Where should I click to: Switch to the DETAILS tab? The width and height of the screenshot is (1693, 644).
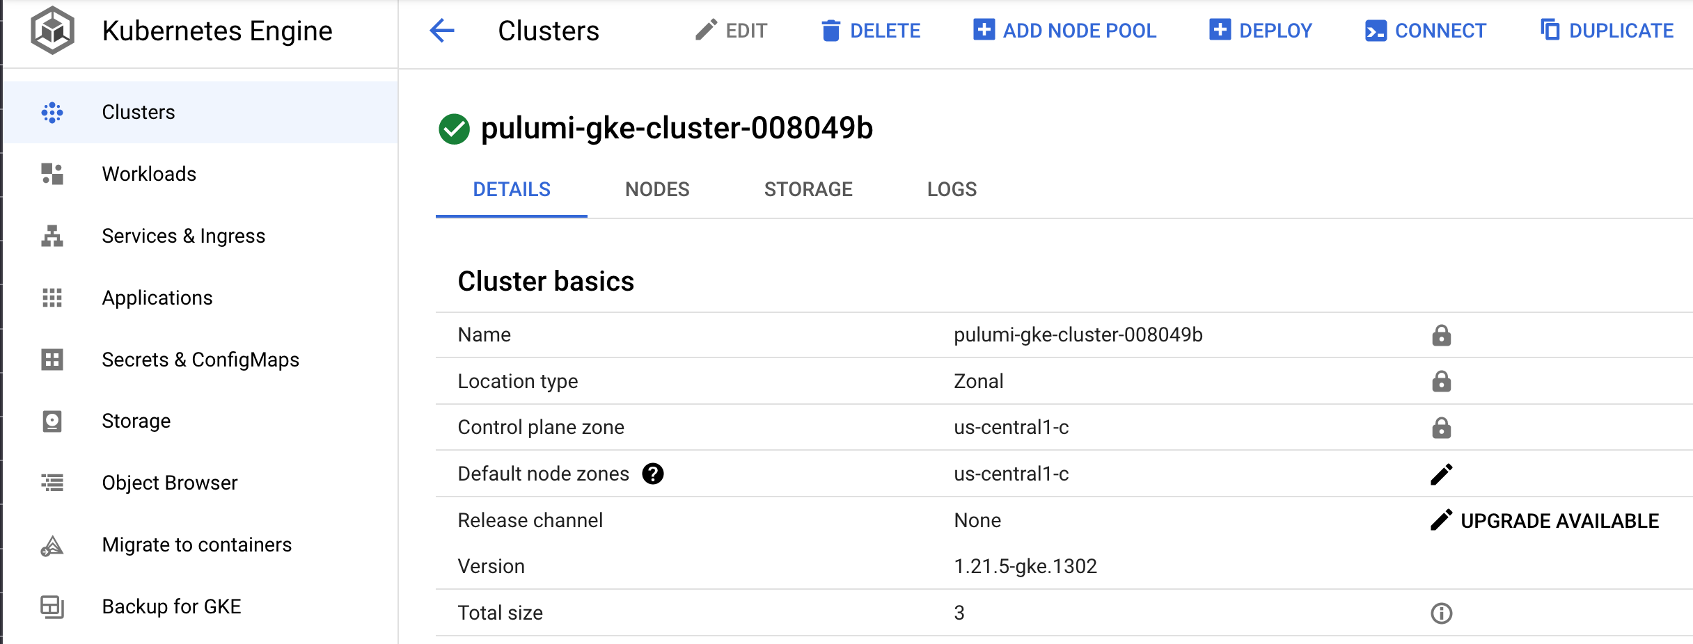[x=512, y=190]
